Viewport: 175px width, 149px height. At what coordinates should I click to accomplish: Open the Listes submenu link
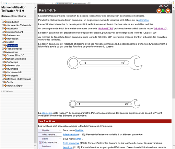coord(78,139)
